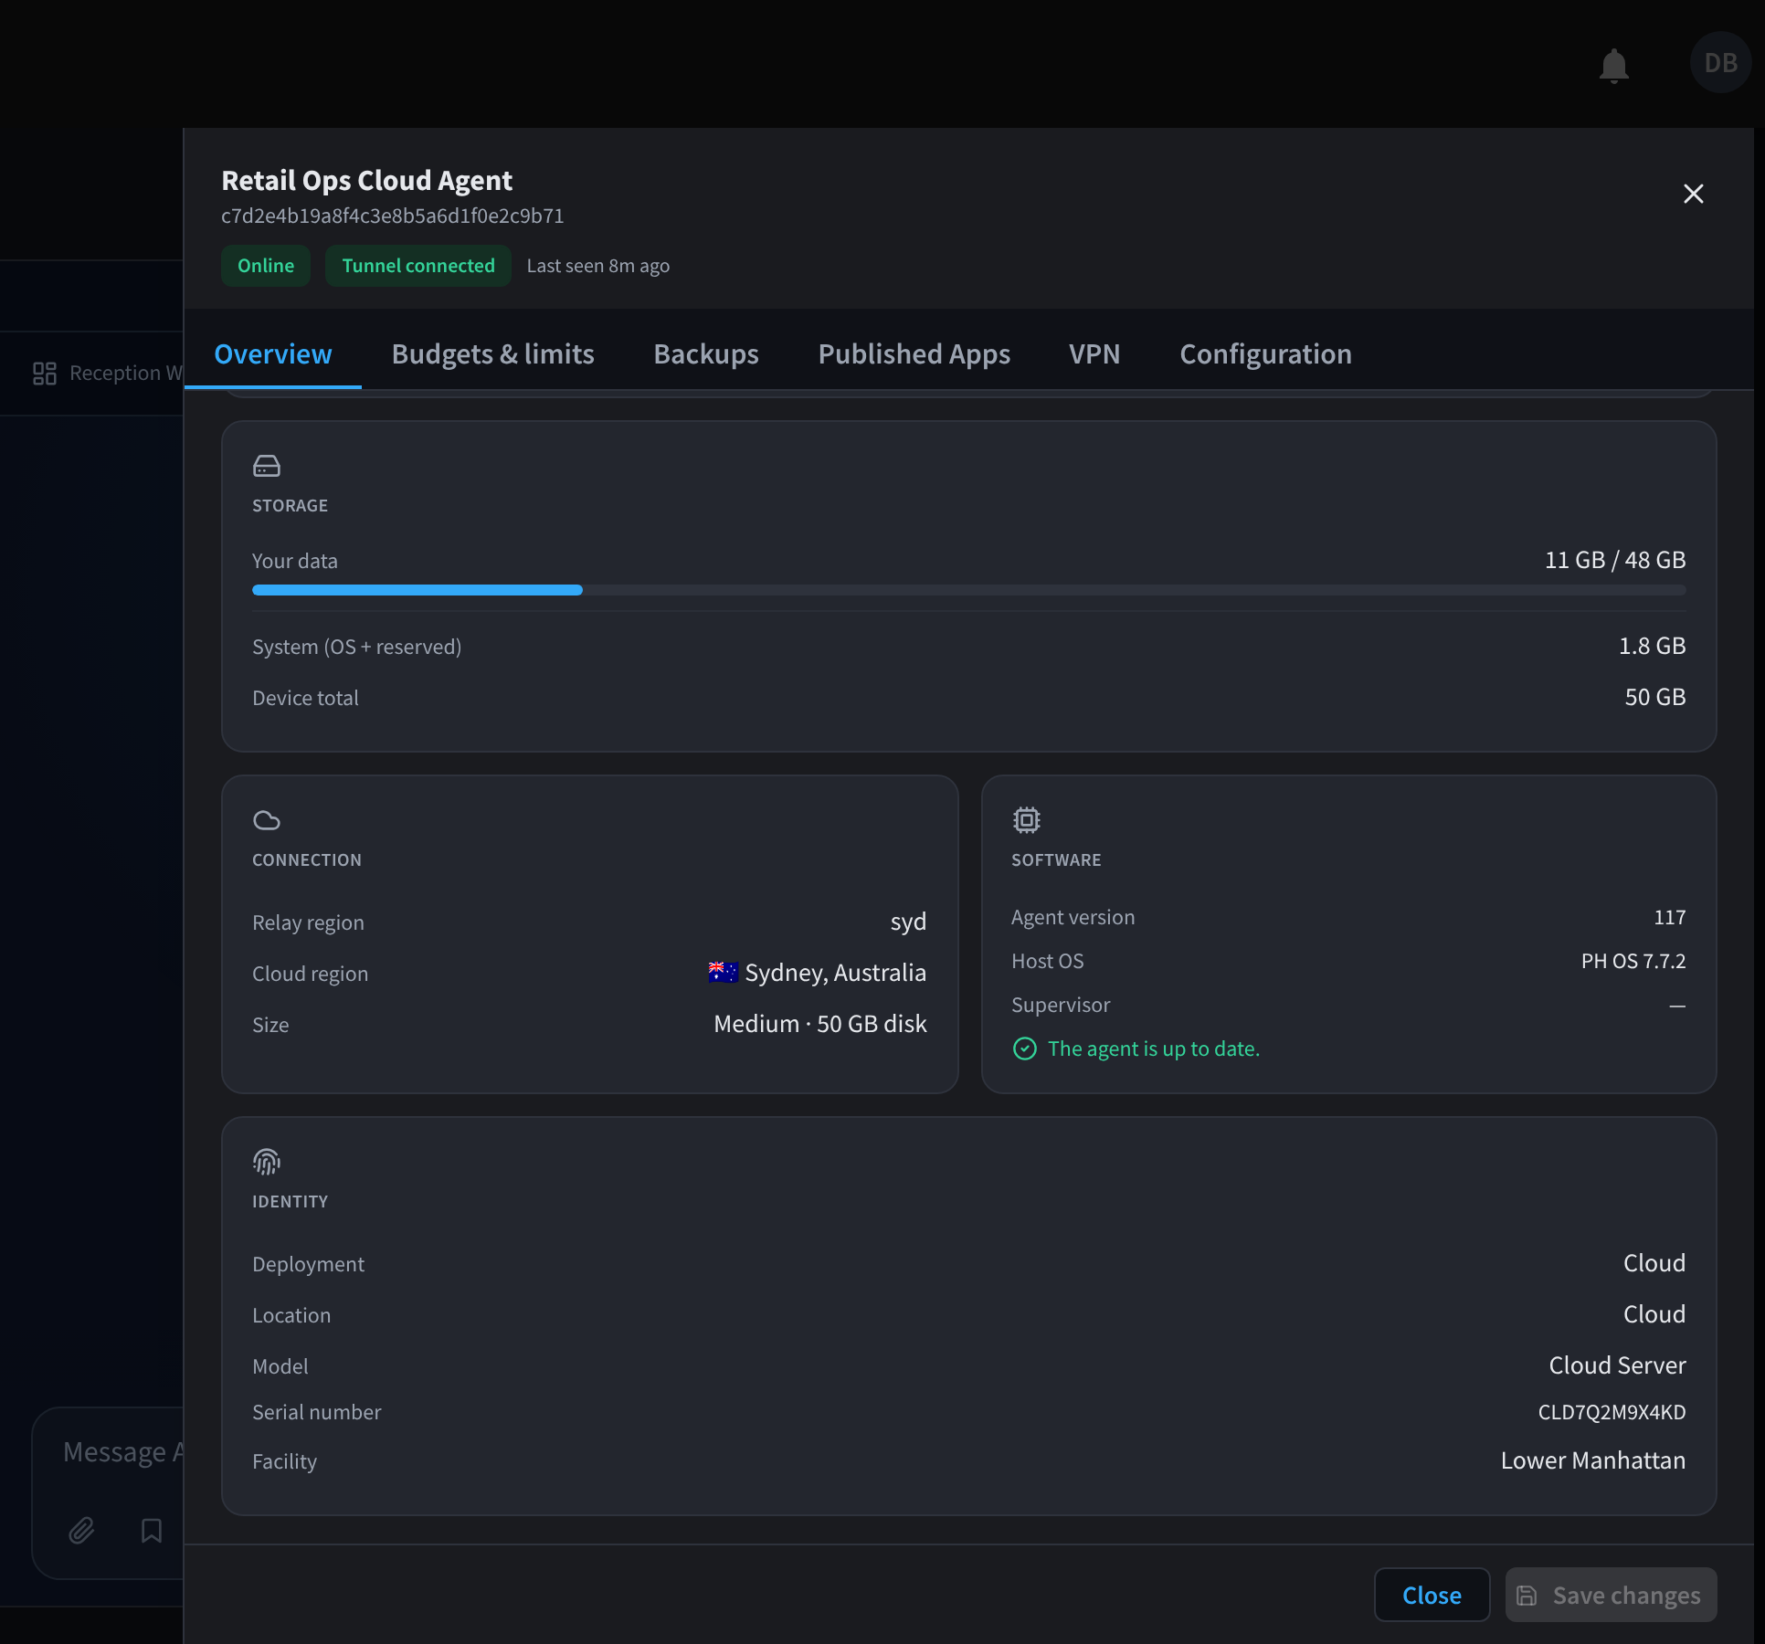Click the Software chip icon

point(1026,820)
